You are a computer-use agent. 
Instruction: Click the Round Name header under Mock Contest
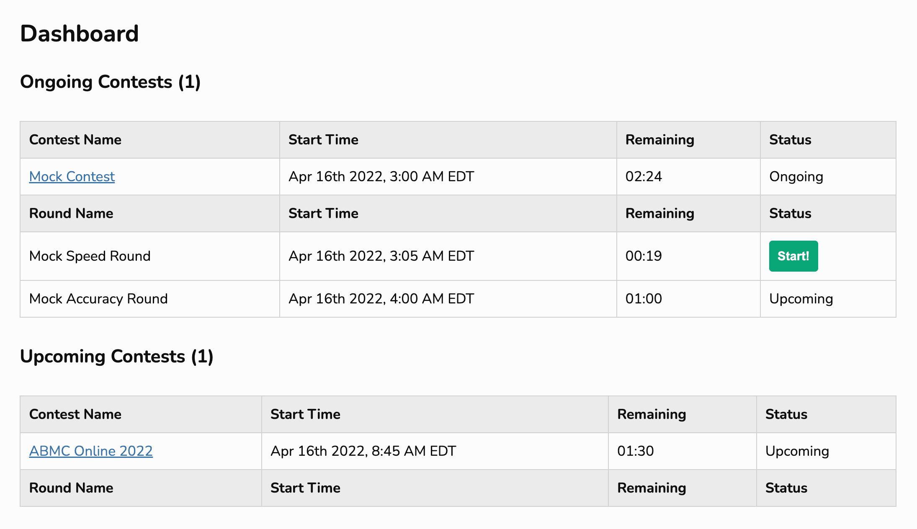pyautogui.click(x=71, y=213)
